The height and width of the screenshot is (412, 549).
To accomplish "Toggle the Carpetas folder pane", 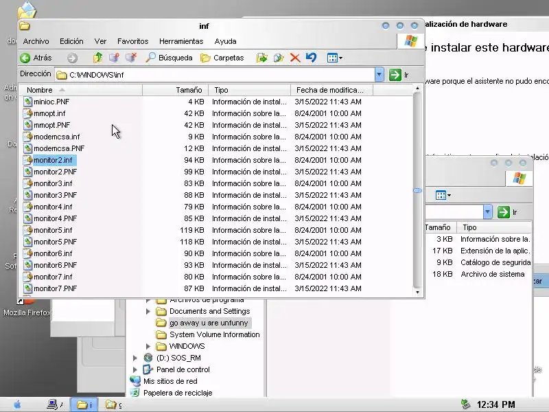I will click(x=222, y=58).
